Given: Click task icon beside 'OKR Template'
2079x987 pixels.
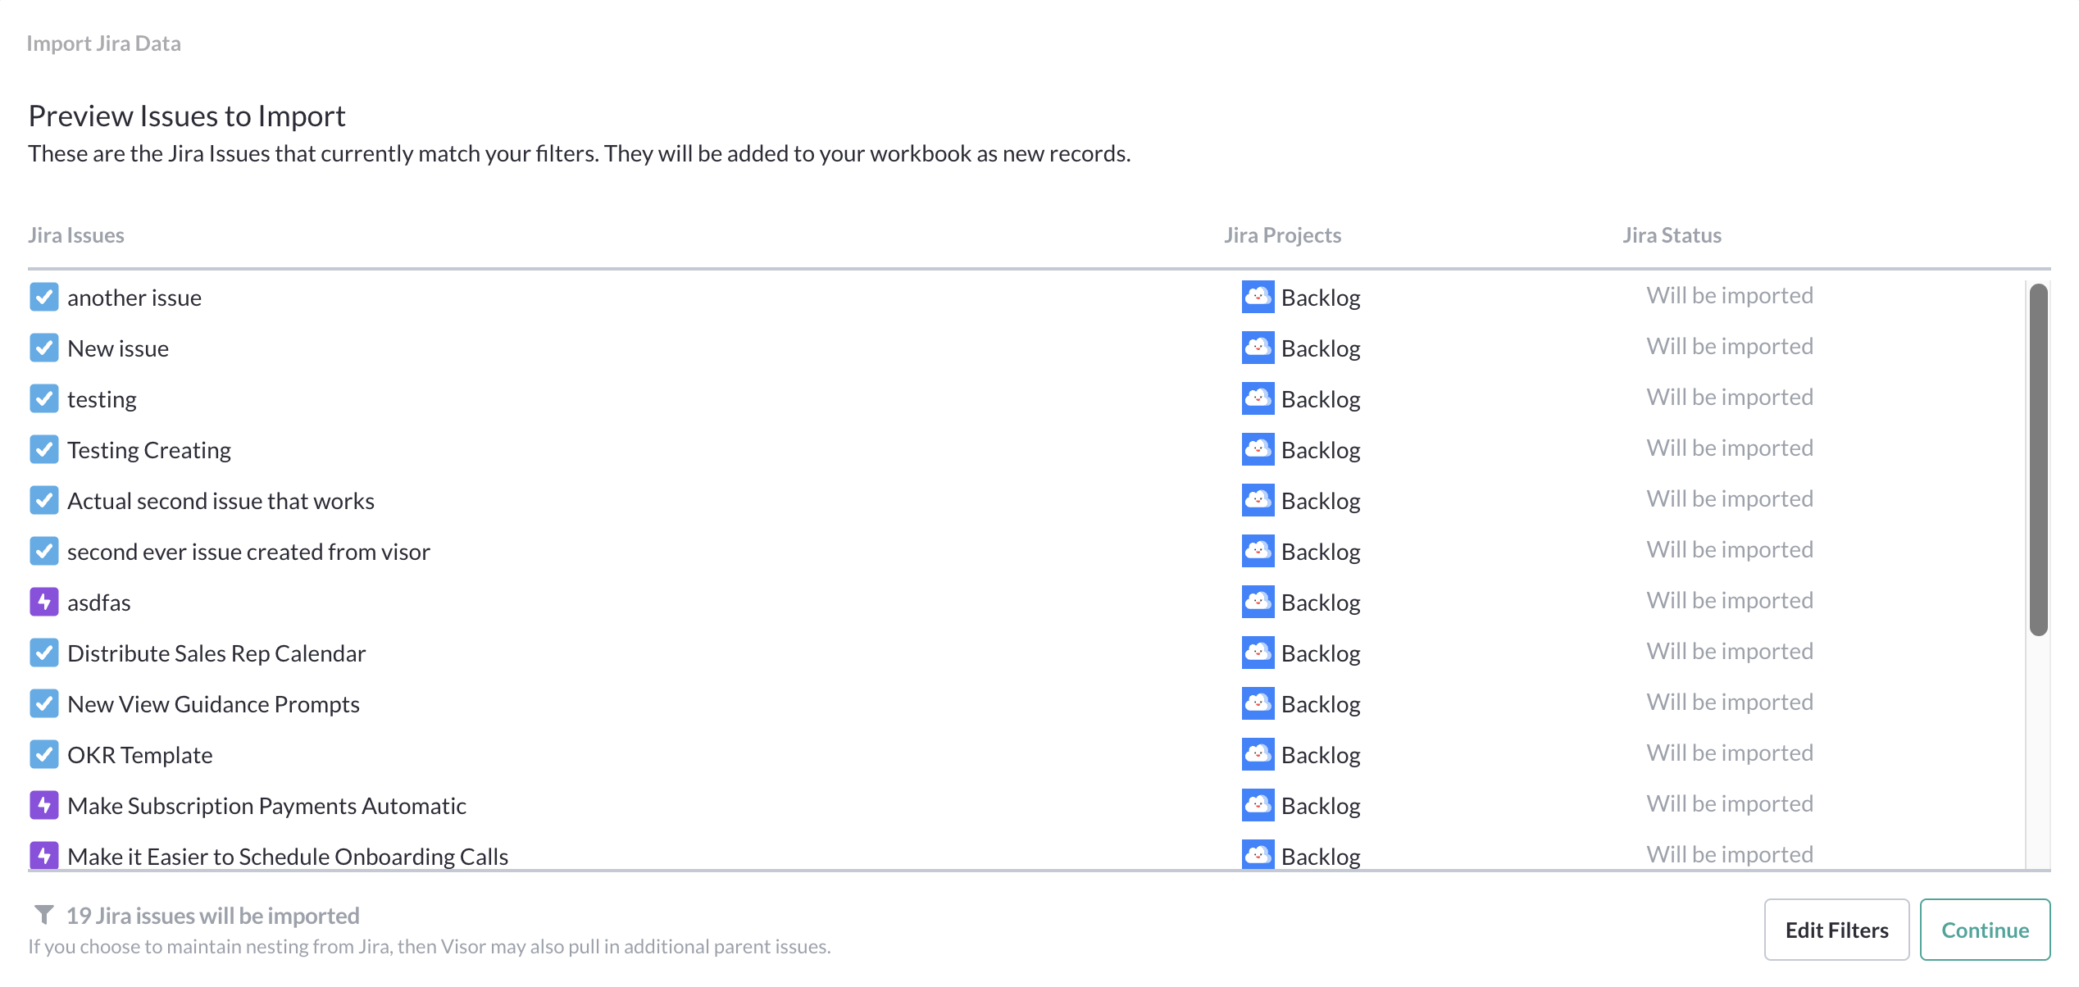Looking at the screenshot, I should 44,754.
